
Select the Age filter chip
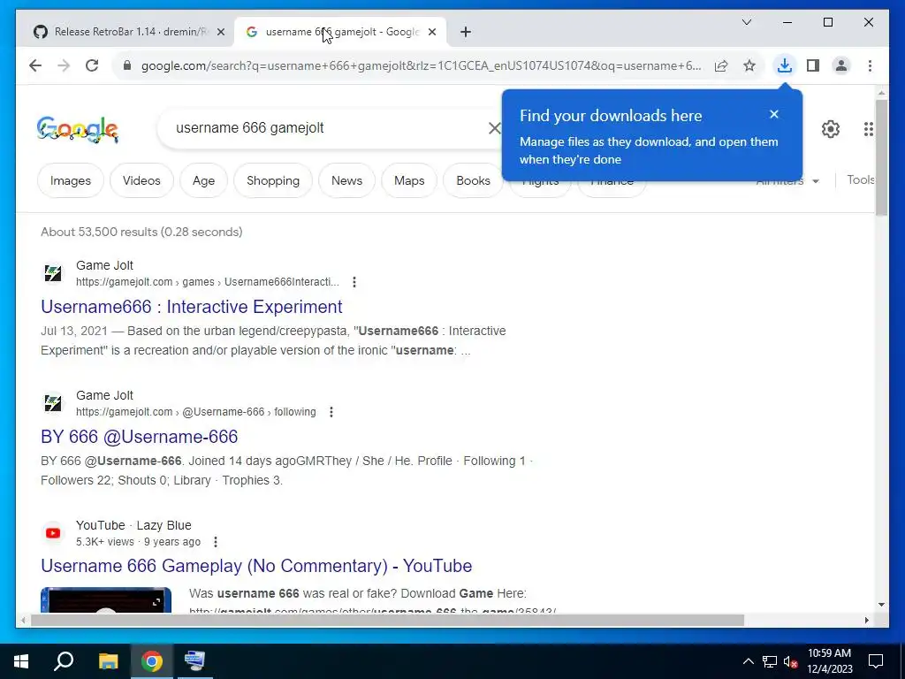point(204,180)
